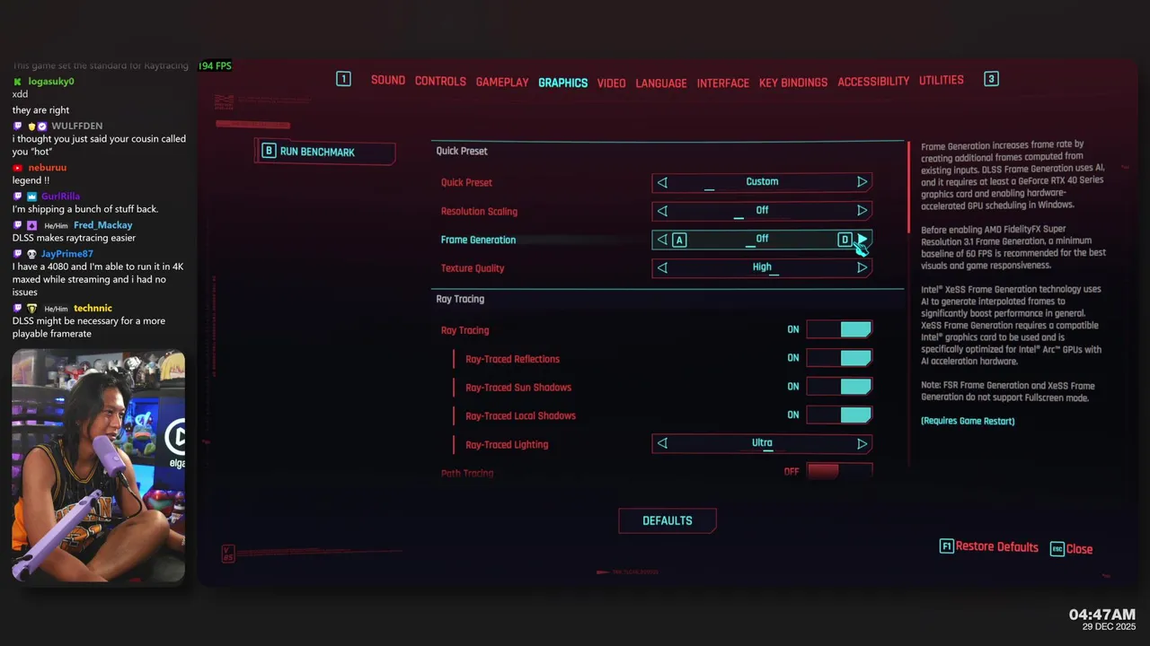Open the Language tab
The image size is (1150, 646).
pos(661,83)
